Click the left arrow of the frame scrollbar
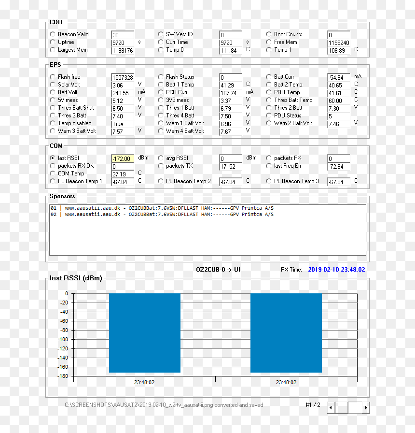 coord(331,407)
